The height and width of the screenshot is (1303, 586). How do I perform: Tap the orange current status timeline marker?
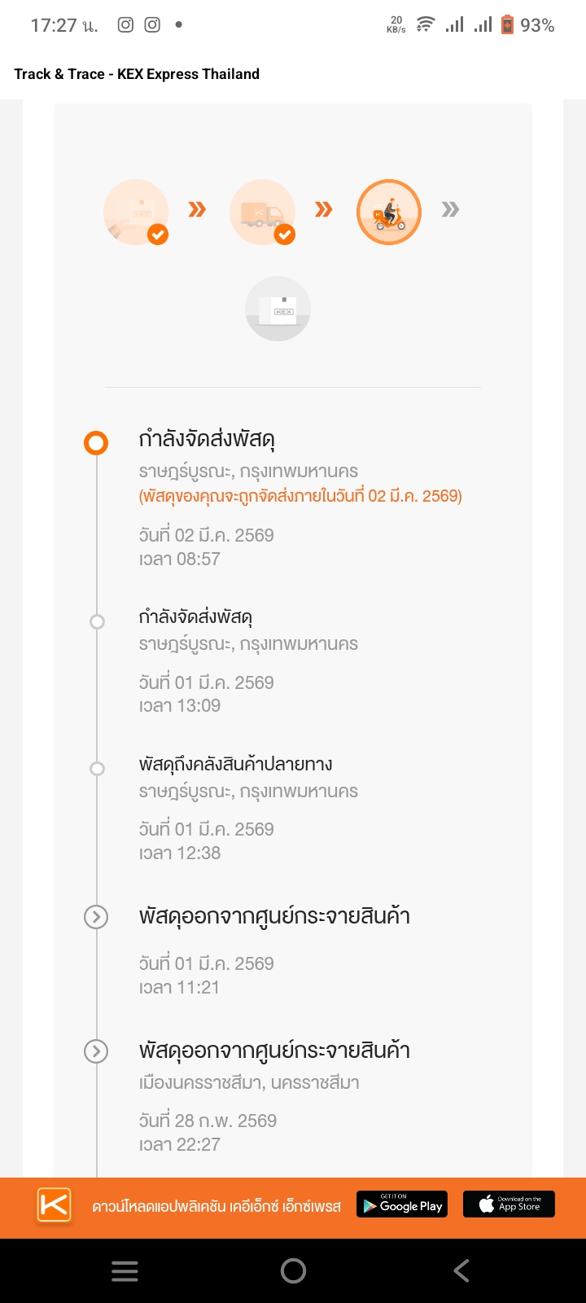click(x=96, y=443)
